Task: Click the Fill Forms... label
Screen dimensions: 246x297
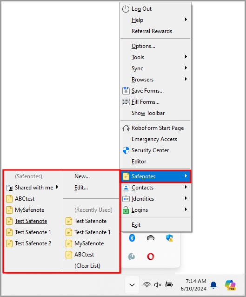Action: 146,102
